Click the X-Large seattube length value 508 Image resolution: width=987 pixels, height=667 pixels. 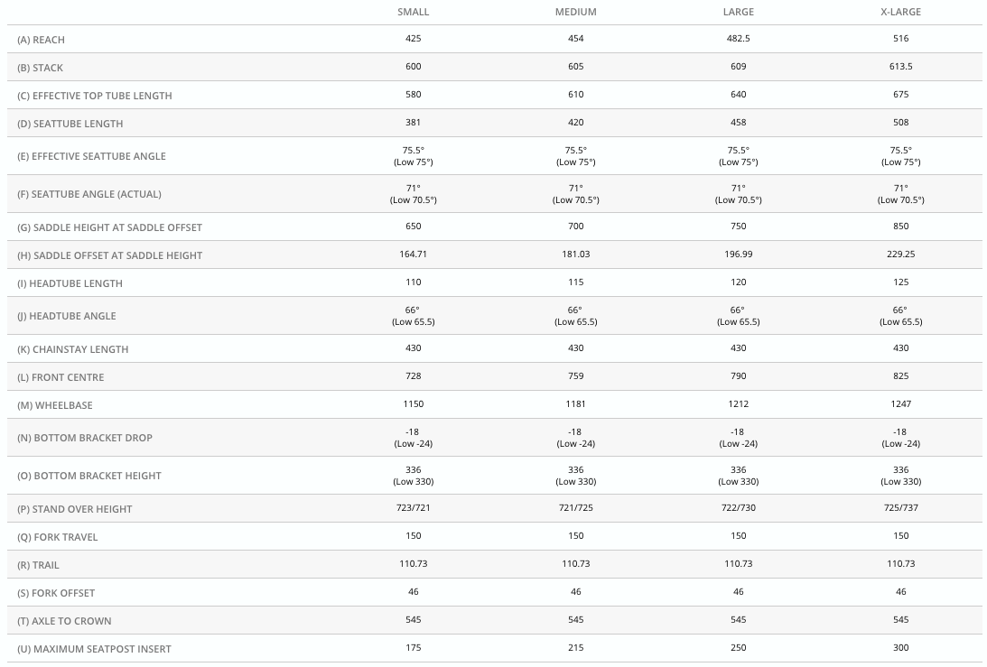point(900,123)
